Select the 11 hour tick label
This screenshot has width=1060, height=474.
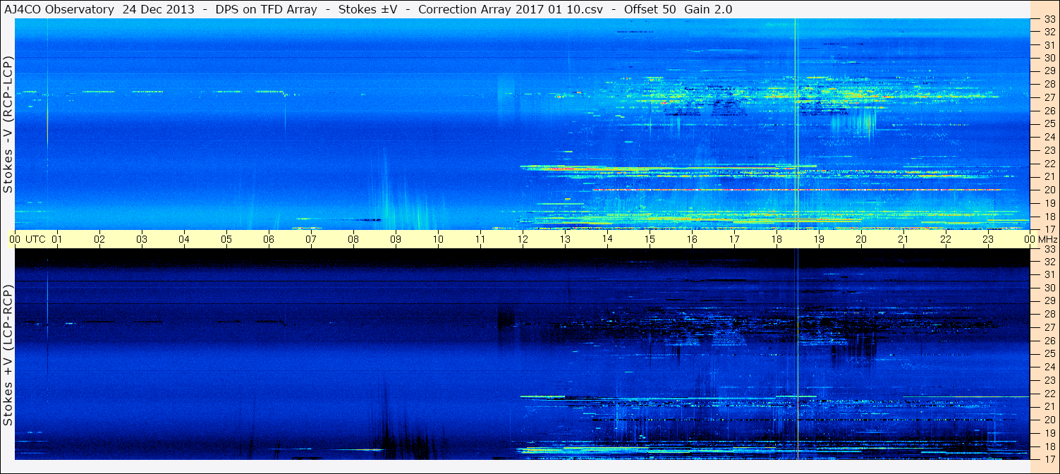click(x=480, y=239)
